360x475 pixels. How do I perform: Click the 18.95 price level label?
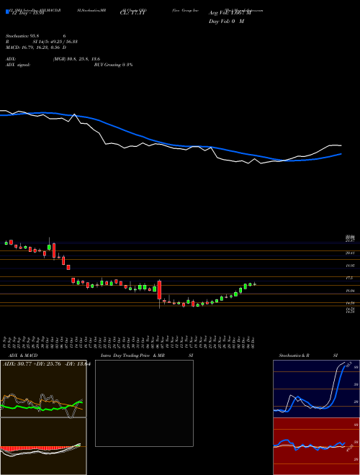tap(350, 266)
